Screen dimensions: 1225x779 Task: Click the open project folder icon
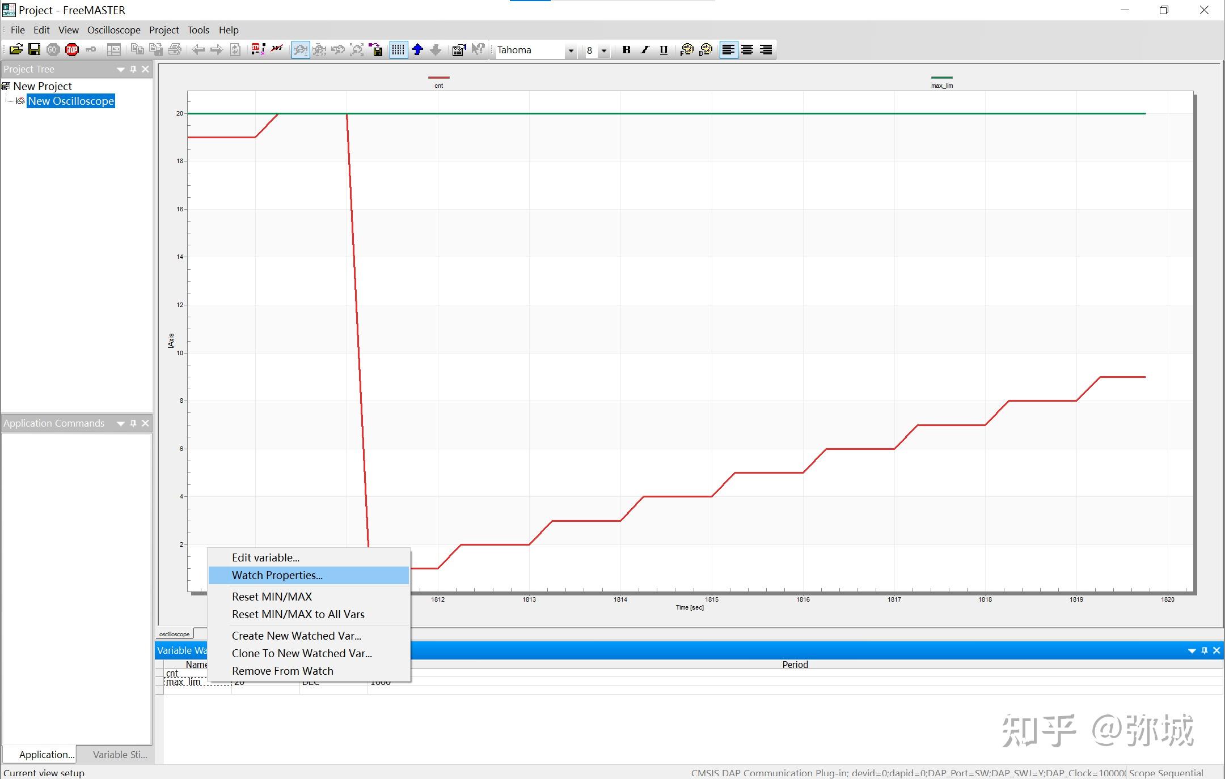(16, 50)
